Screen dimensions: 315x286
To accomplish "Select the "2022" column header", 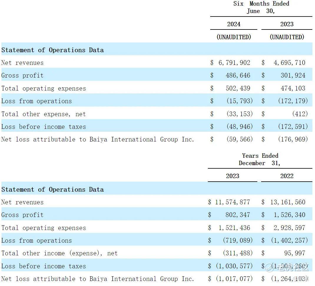I will coord(287,176).
